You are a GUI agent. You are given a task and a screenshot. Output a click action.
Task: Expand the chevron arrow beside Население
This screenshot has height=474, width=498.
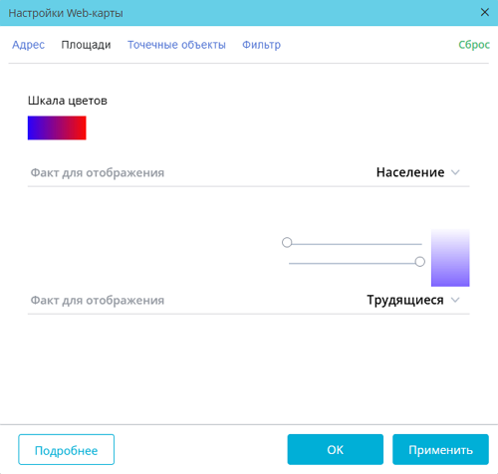pyautogui.click(x=455, y=172)
